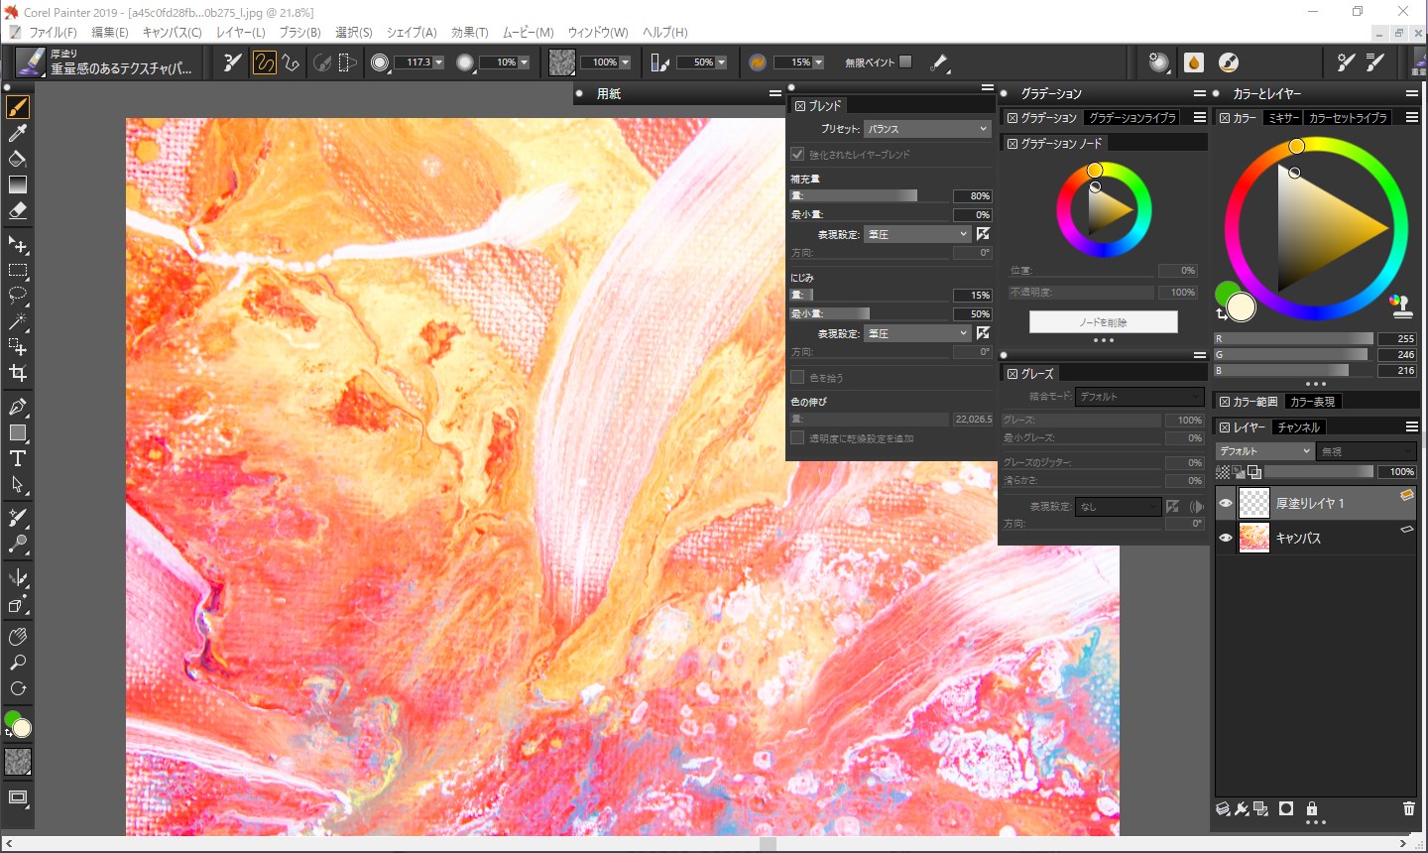The height and width of the screenshot is (853, 1428).
Task: Click the ノードを削除 button
Action: [1104, 322]
